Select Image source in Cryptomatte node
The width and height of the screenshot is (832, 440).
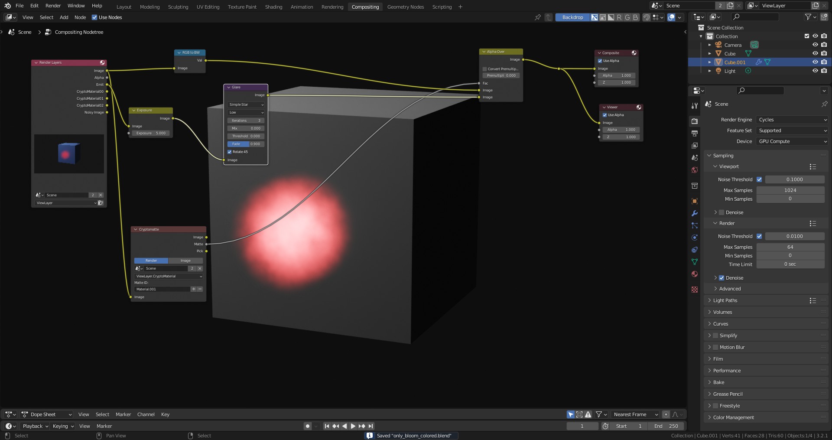pos(185,261)
